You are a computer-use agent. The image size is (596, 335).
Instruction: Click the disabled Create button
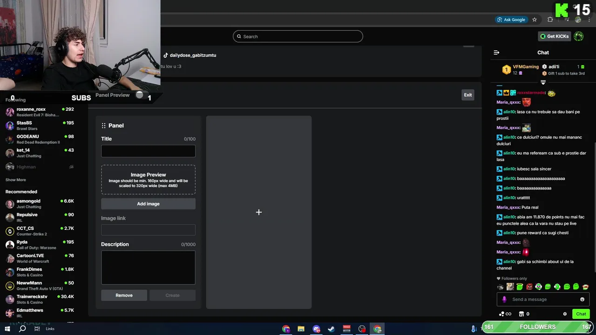click(172, 295)
